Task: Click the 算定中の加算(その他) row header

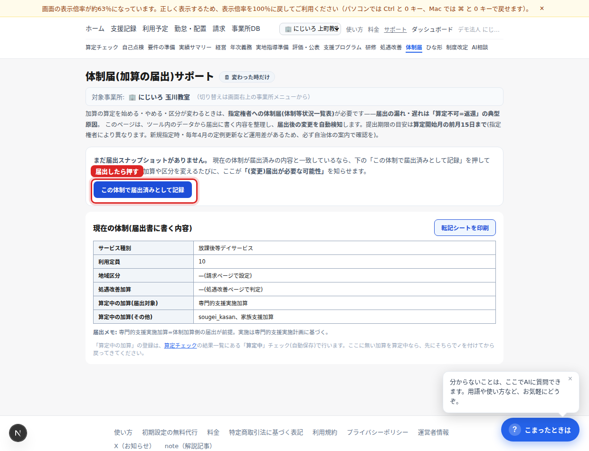Action: 143,317
